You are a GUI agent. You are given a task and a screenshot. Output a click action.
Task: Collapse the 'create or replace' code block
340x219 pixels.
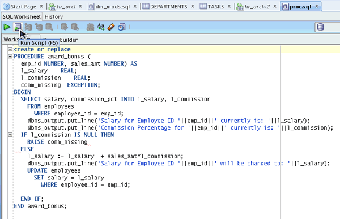[x=10, y=49]
